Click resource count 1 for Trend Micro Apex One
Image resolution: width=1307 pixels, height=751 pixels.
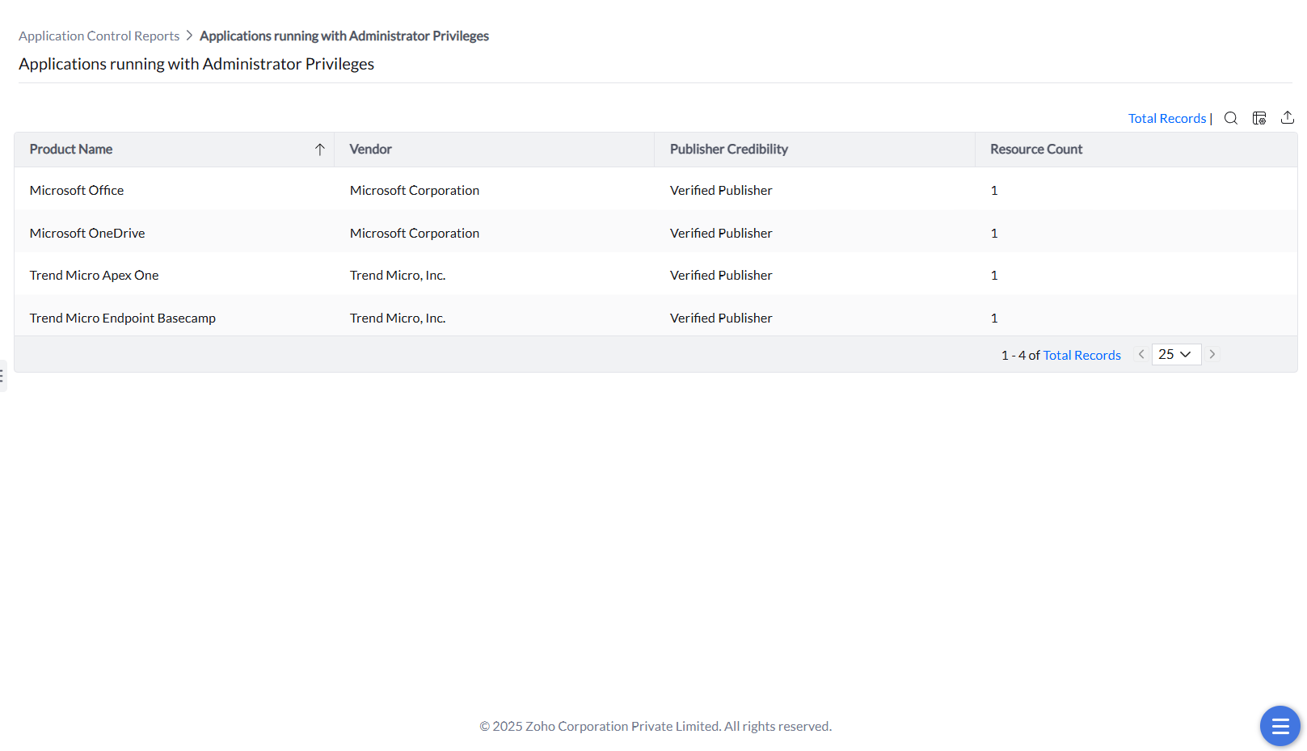coord(994,275)
